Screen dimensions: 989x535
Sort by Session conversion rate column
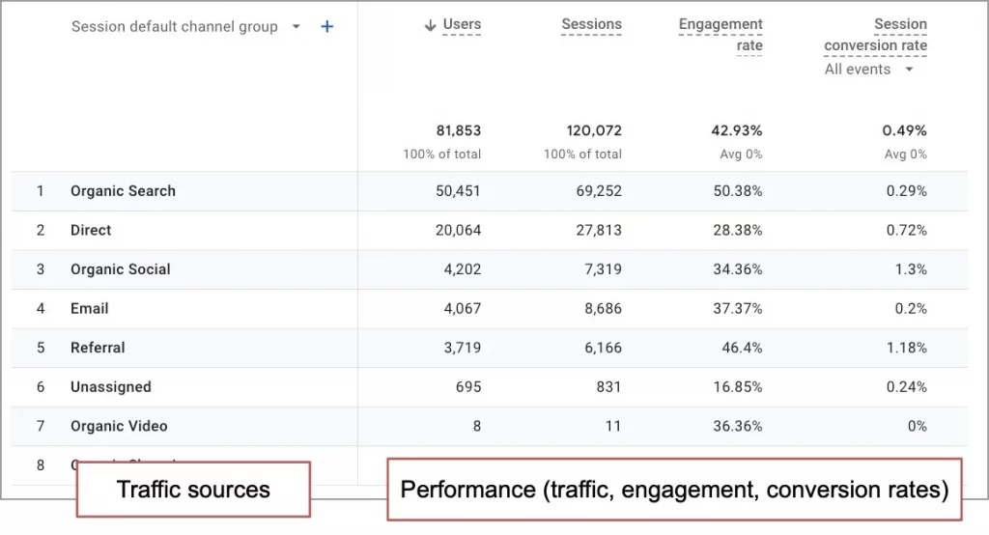pyautogui.click(x=875, y=35)
